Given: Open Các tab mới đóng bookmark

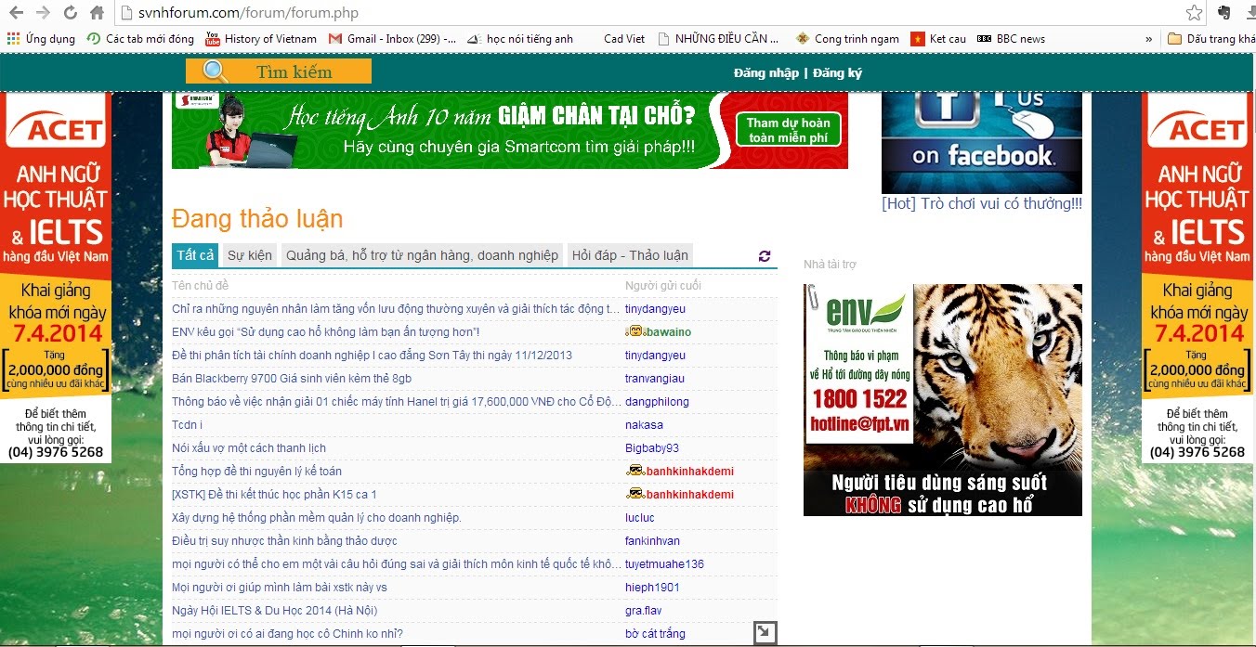Looking at the screenshot, I should pyautogui.click(x=140, y=39).
